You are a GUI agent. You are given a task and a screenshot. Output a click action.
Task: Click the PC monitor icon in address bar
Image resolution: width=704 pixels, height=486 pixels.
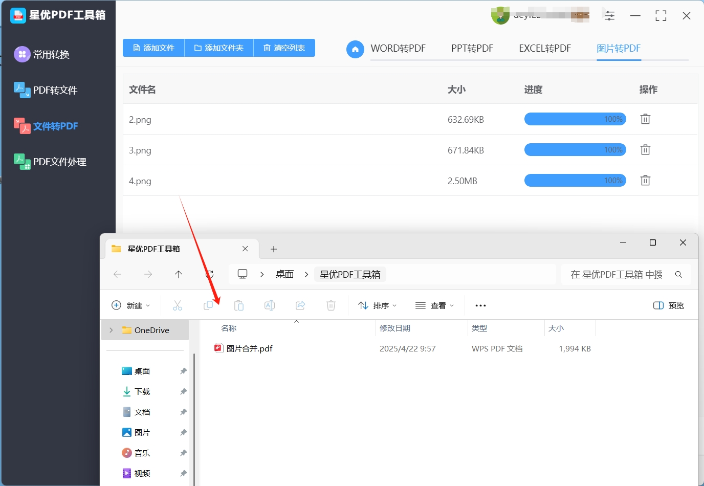[x=243, y=274]
